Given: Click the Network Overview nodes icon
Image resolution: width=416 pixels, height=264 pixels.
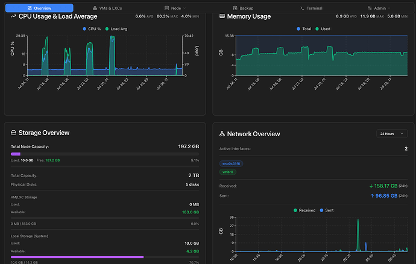Looking at the screenshot, I should pyautogui.click(x=222, y=134).
